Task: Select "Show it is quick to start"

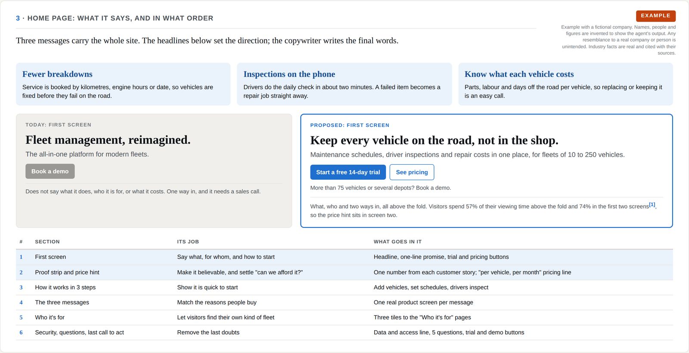Action: coord(207,287)
